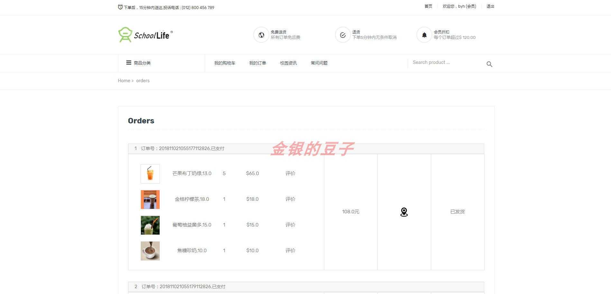Expand the 商品分类 category menu
The height and width of the screenshot is (294, 611).
coord(142,63)
